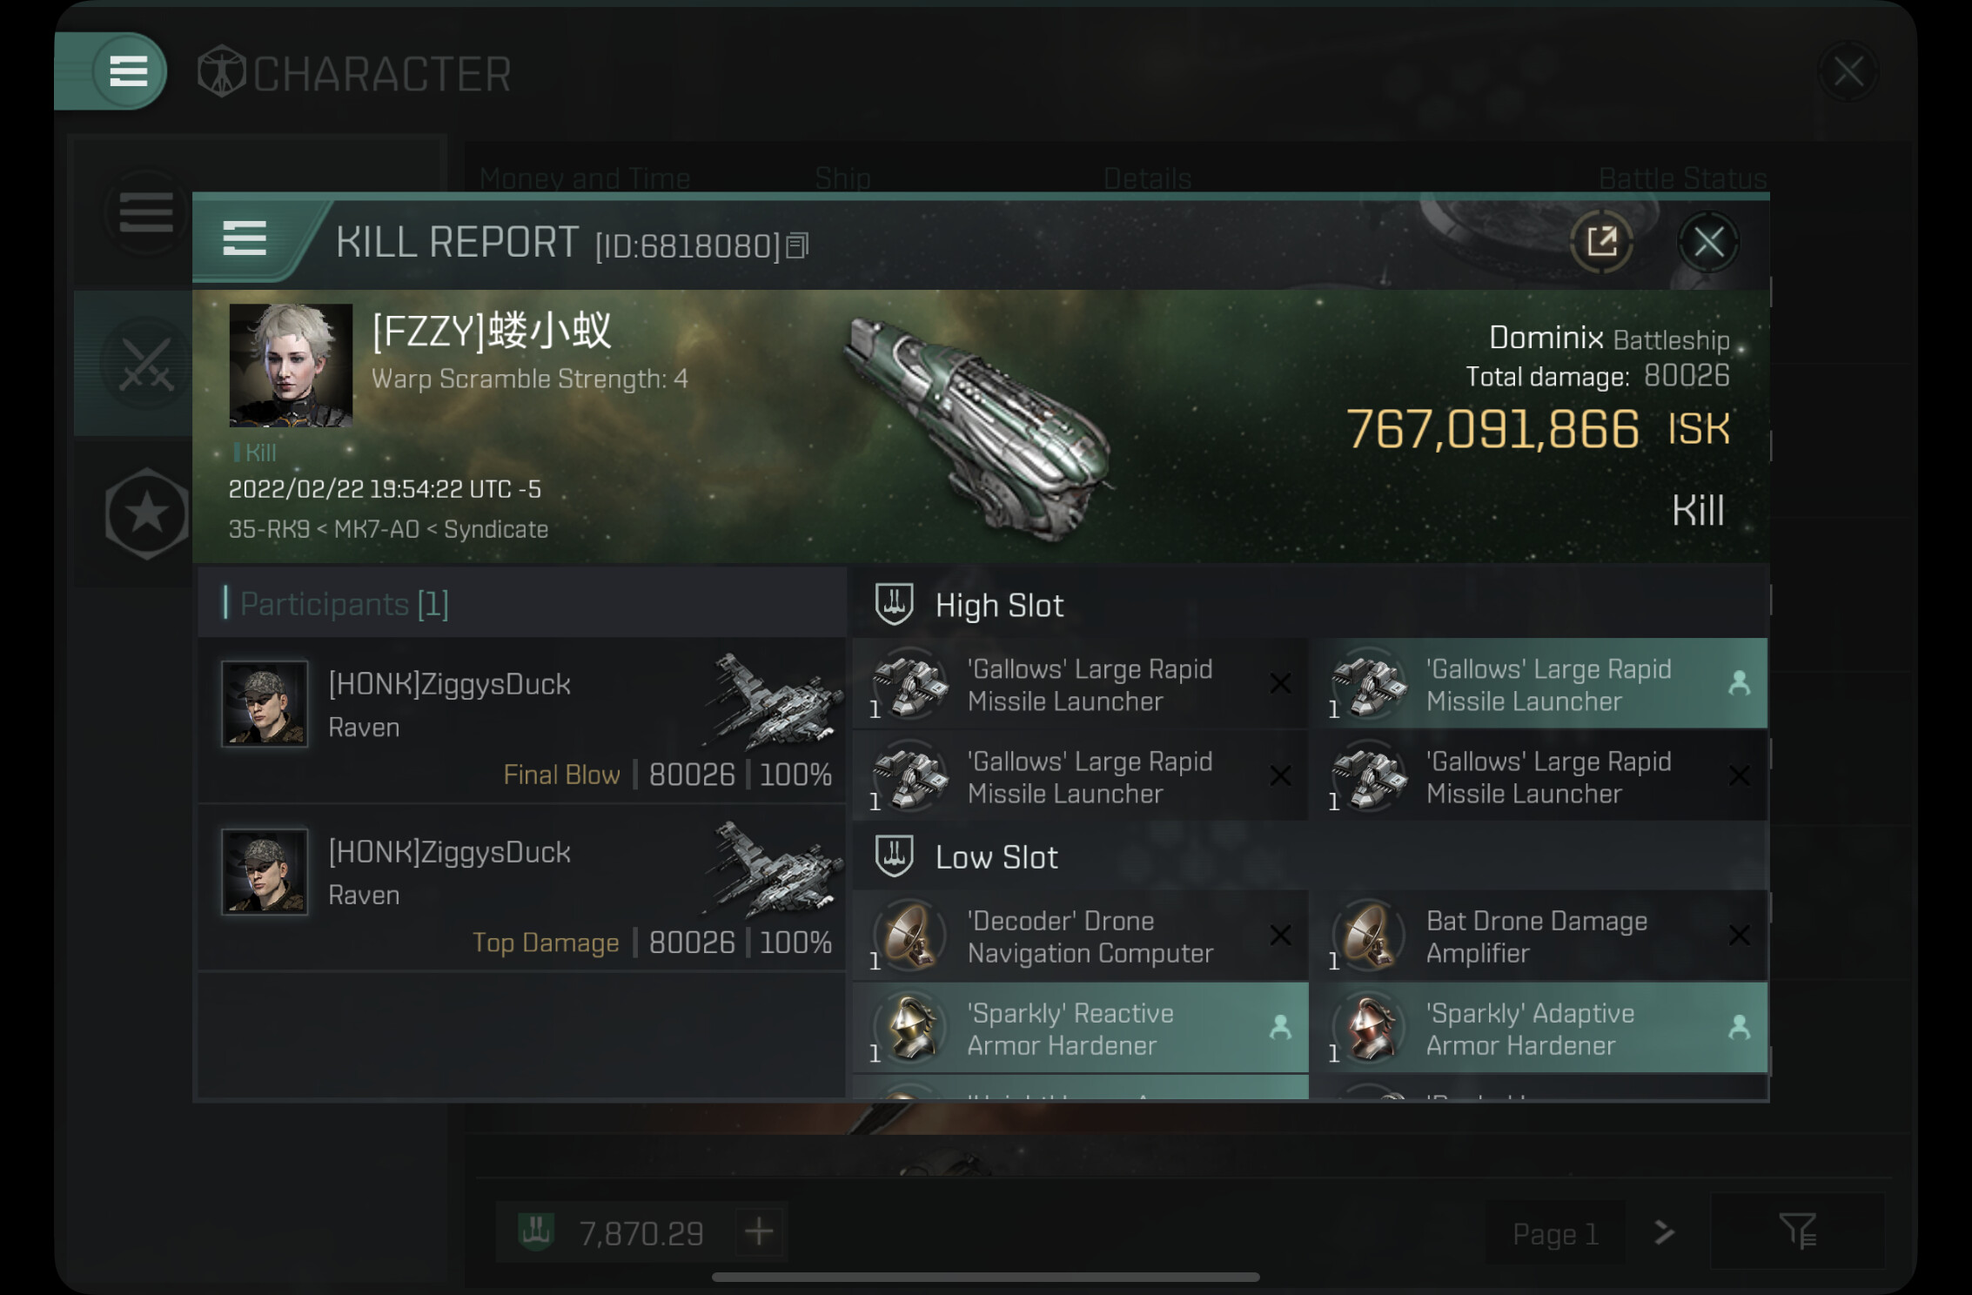
Task: Select the 'Sparkly' Adaptive Armor Hardener item
Action: click(x=1539, y=1028)
